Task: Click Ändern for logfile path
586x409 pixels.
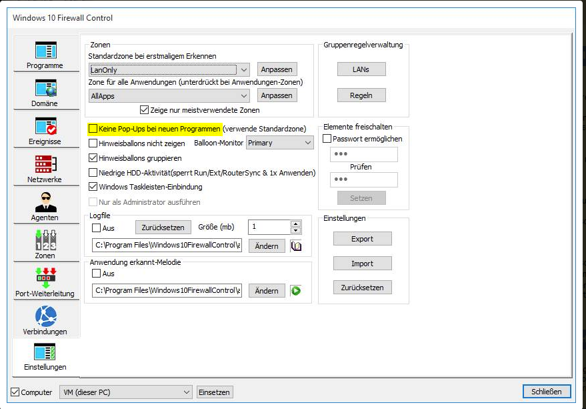Action: (267, 246)
